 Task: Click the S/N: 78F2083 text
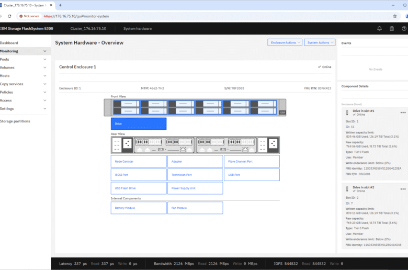coord(234,88)
